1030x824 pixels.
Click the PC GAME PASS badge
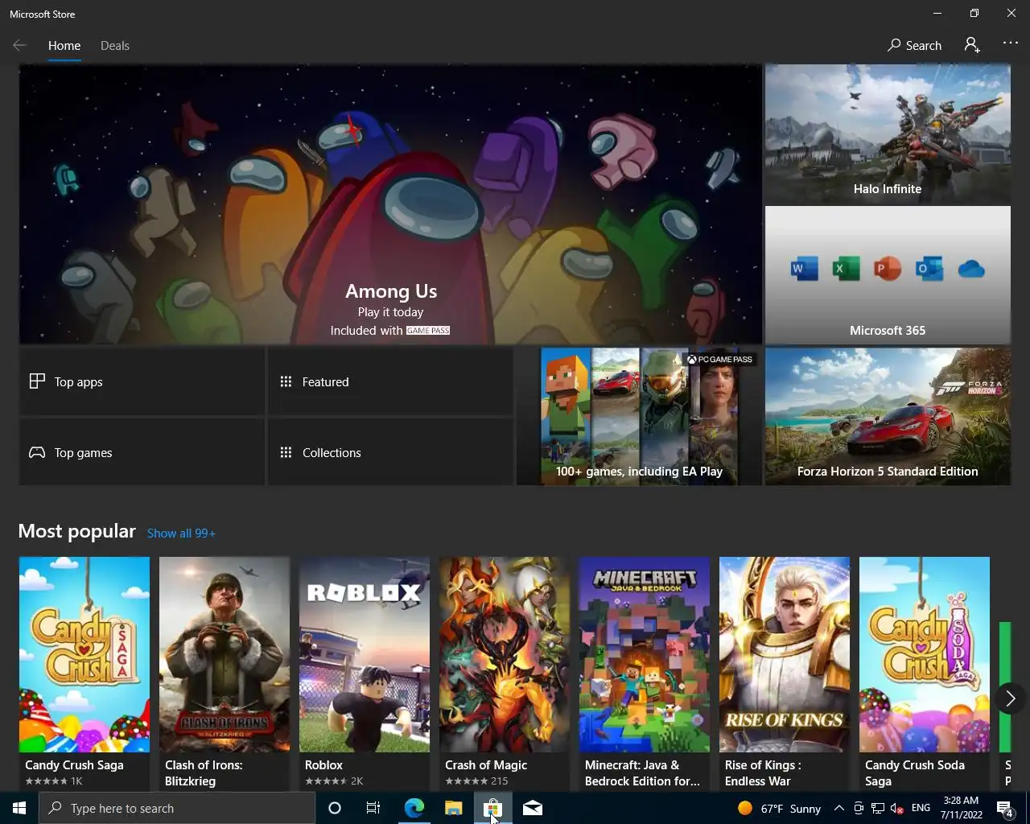(x=719, y=360)
